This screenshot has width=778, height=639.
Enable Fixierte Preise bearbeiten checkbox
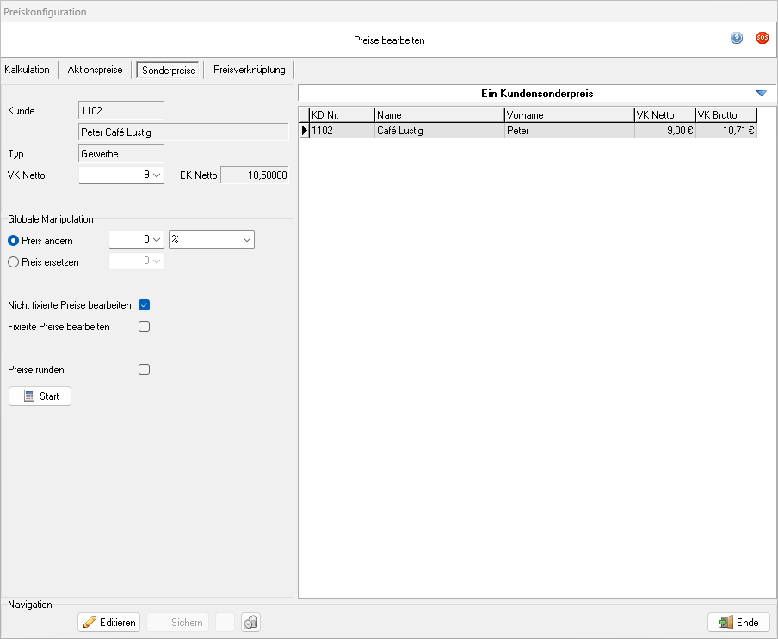click(145, 327)
